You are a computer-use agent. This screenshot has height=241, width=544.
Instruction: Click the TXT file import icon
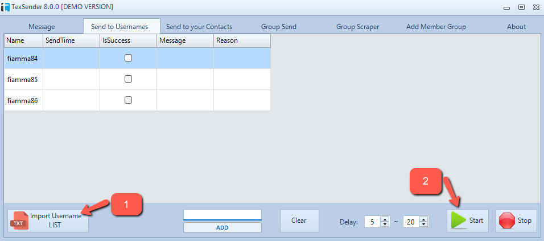[x=19, y=220]
